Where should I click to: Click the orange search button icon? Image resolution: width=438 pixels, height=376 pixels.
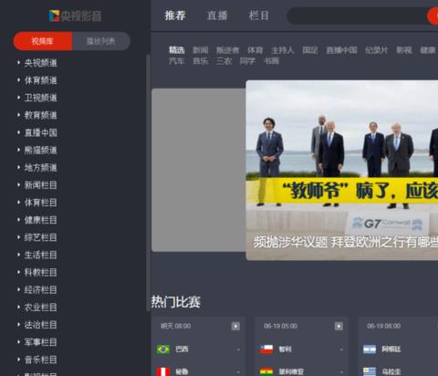point(433,16)
